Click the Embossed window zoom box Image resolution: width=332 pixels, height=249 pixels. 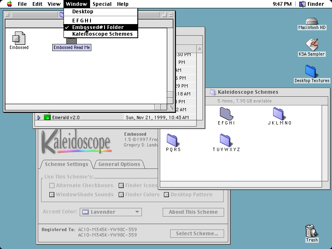pyautogui.click(x=164, y=15)
